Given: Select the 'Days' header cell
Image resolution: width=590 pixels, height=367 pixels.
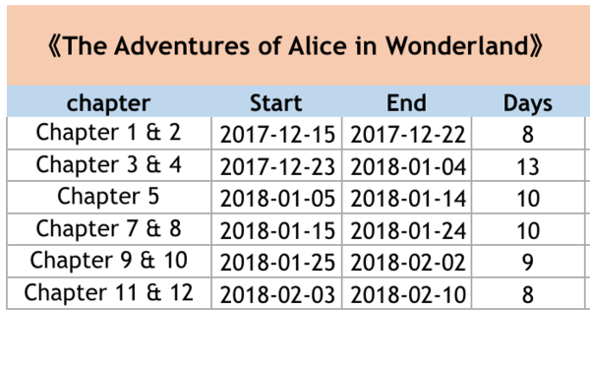Looking at the screenshot, I should pos(528,101).
